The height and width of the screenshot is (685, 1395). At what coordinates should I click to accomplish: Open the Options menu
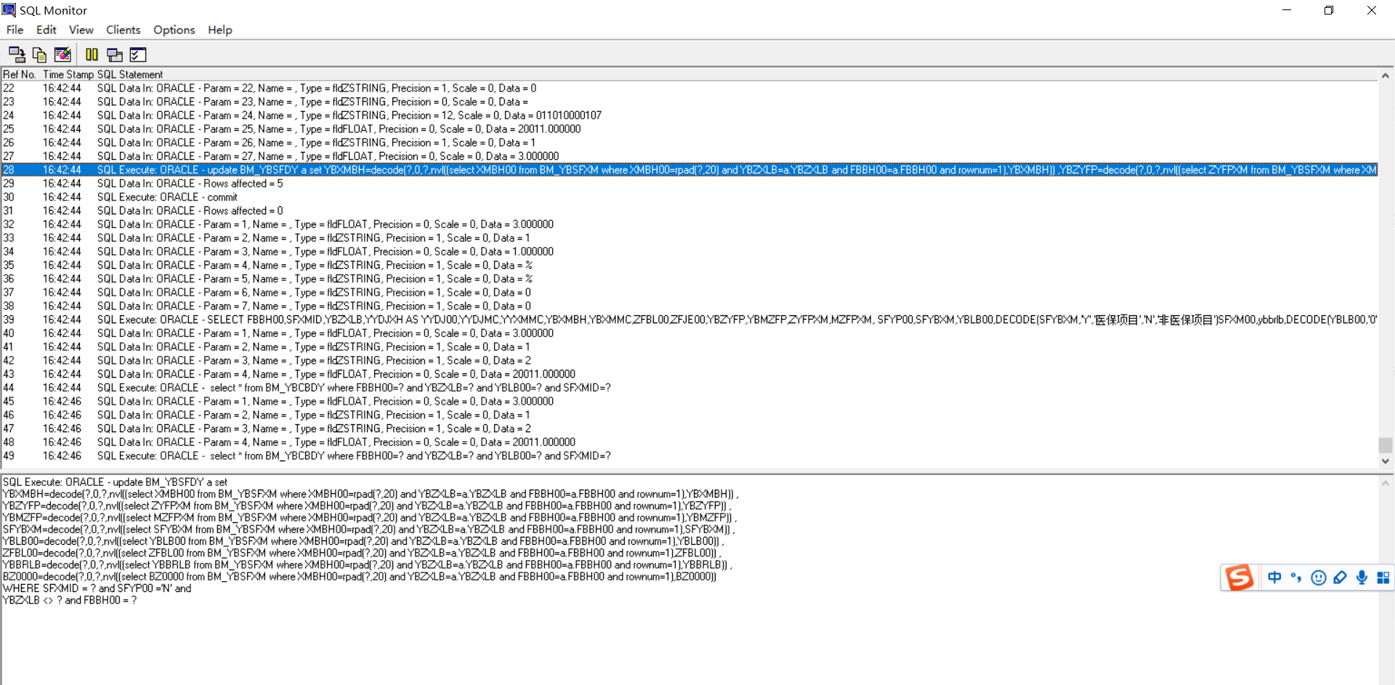coord(174,30)
